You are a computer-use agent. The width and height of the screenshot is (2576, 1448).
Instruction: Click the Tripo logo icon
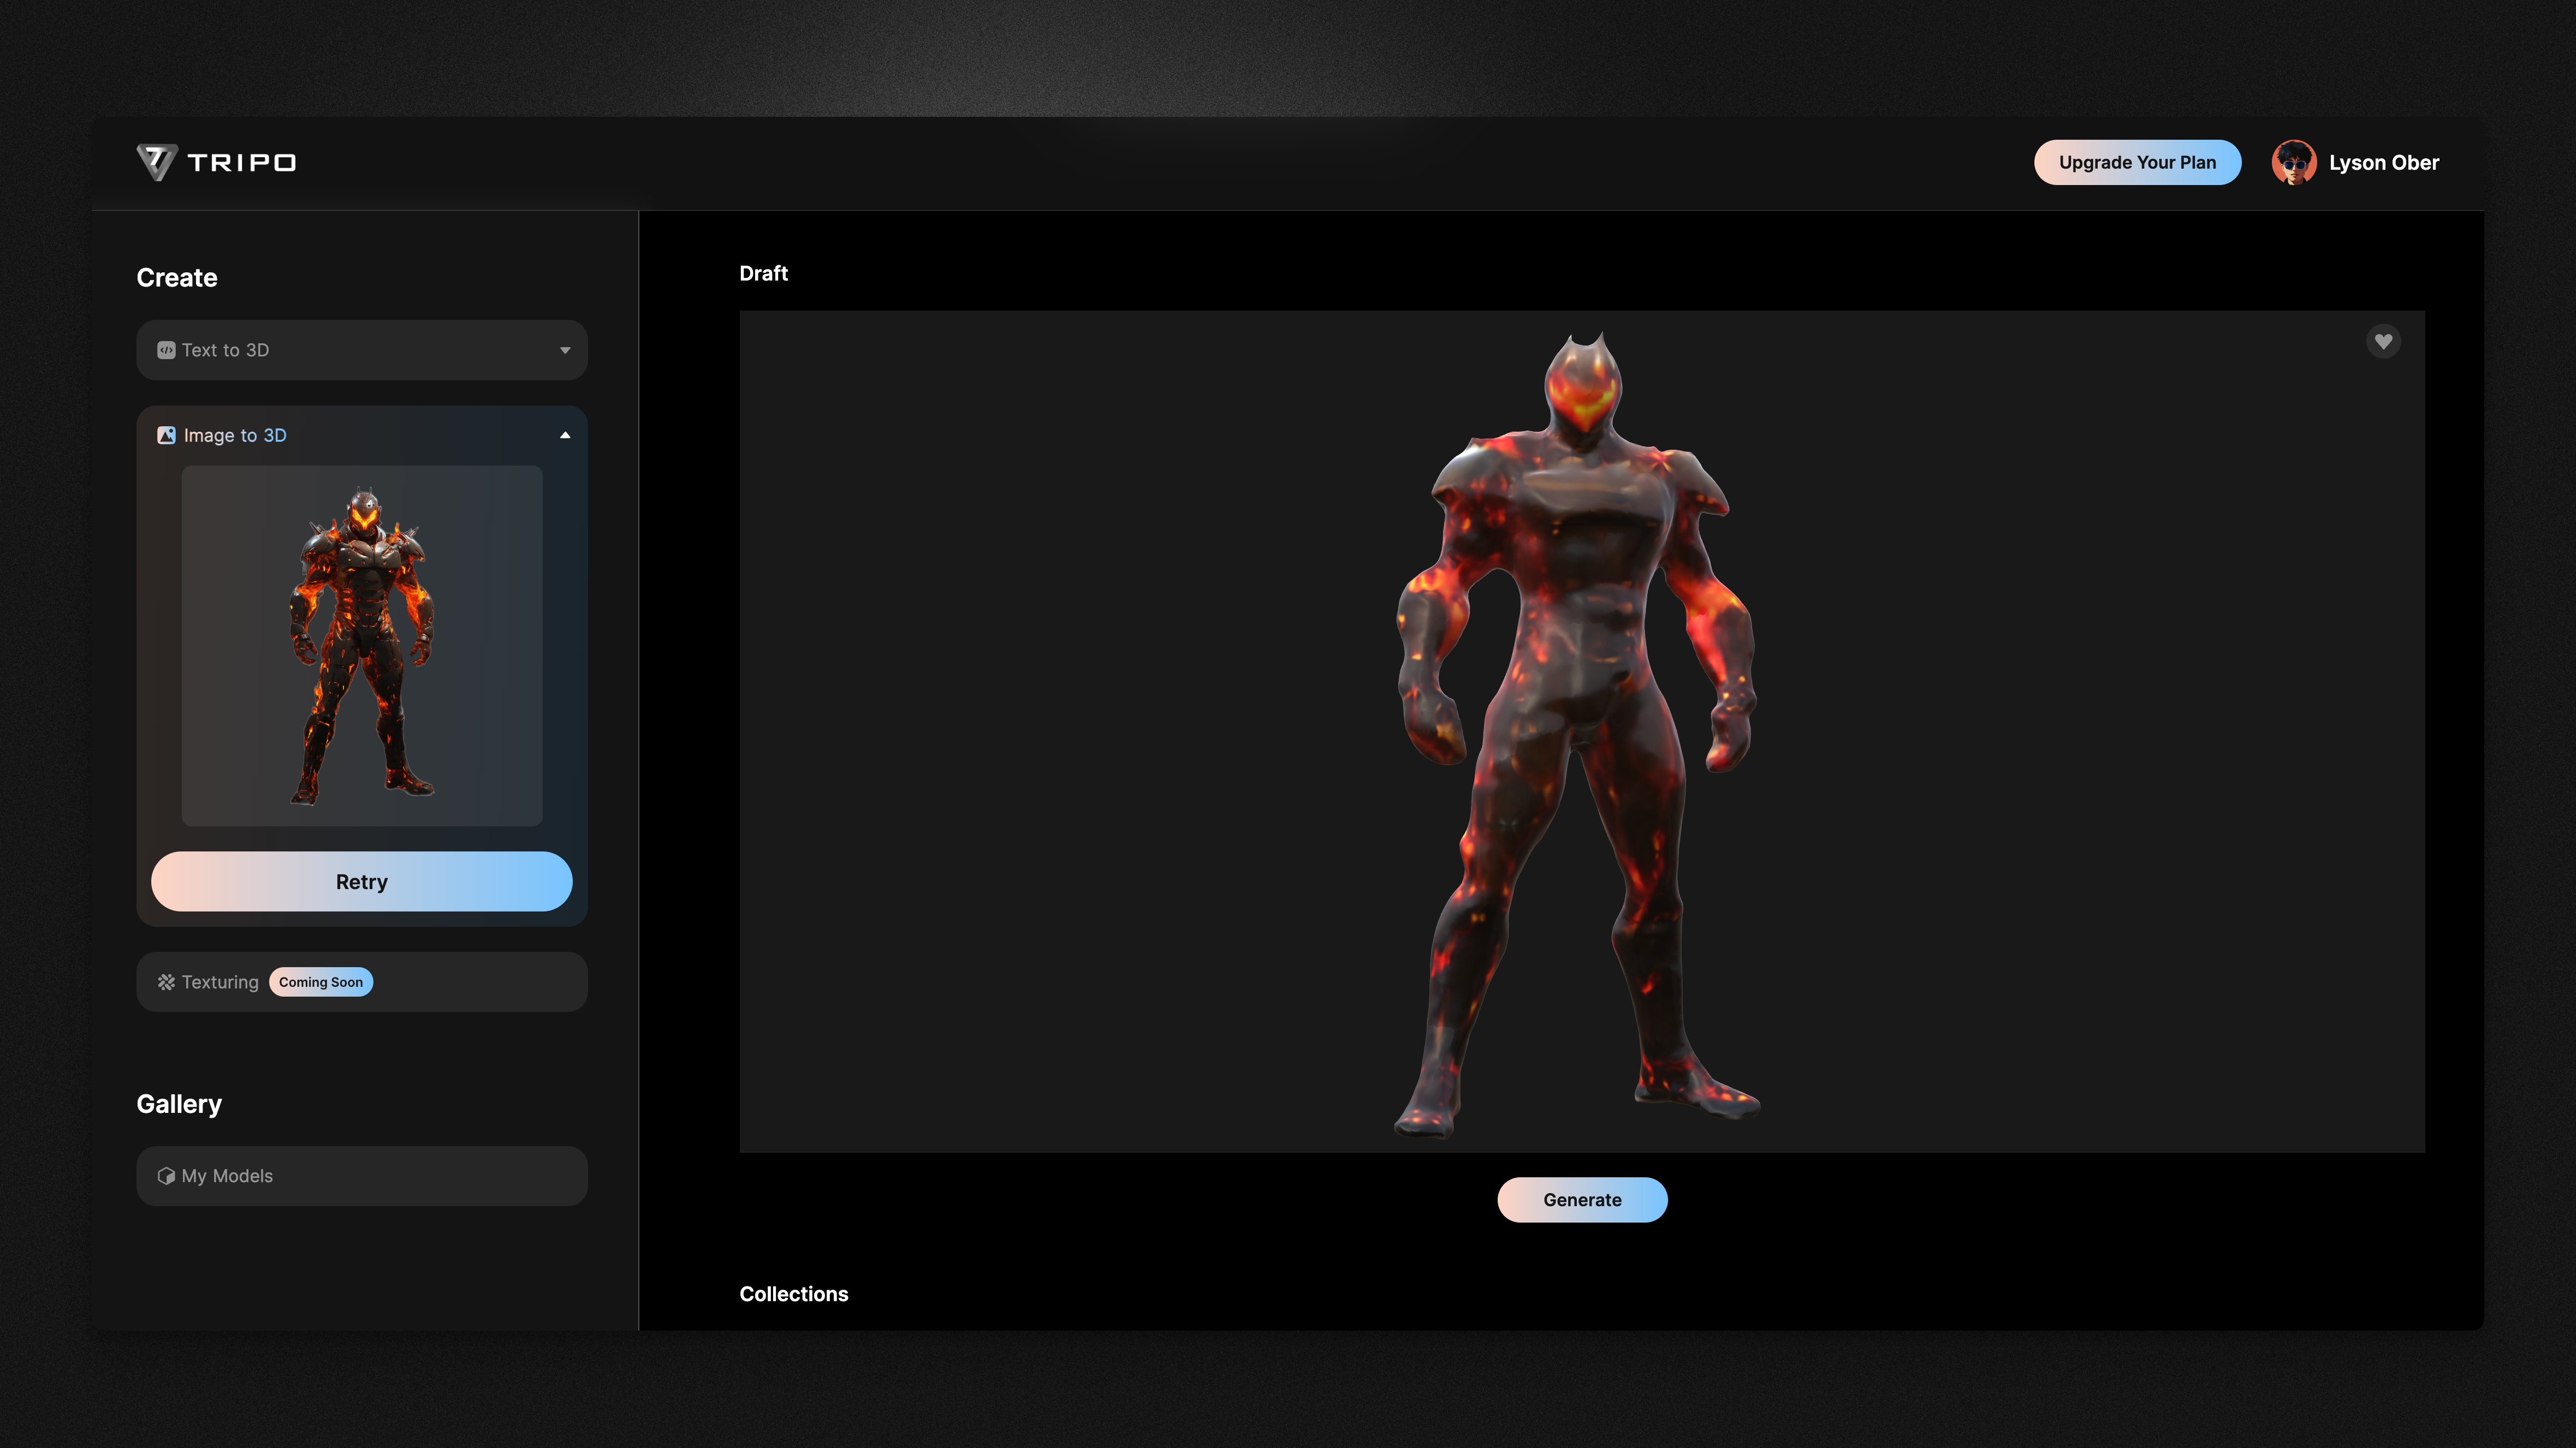click(x=157, y=162)
